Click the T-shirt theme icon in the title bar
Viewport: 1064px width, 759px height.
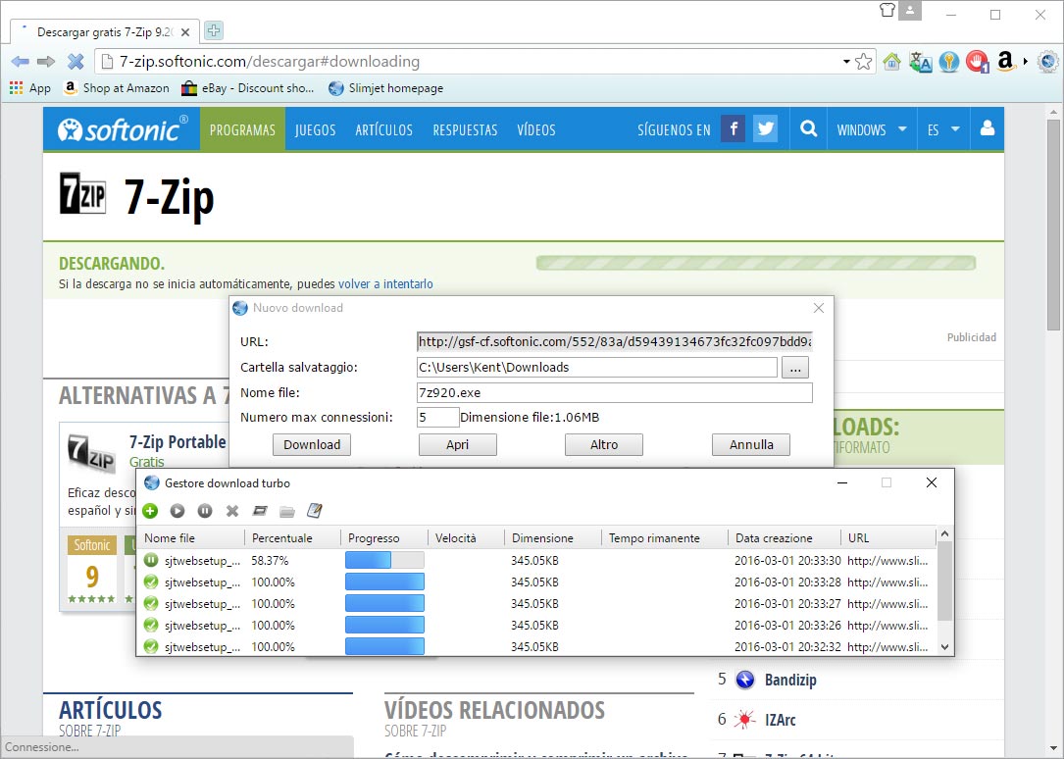887,10
